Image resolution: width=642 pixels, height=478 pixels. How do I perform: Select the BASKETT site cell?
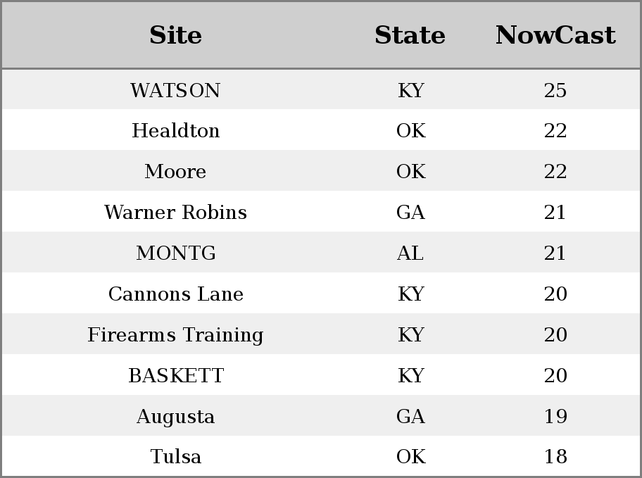click(176, 375)
